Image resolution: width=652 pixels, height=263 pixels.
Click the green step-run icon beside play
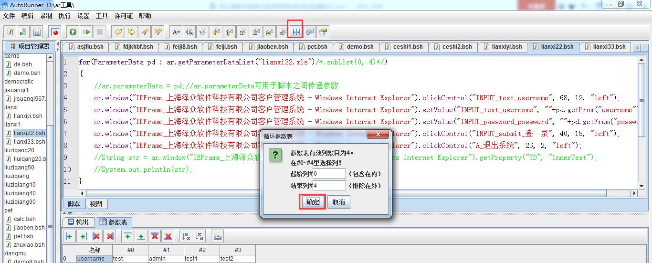pyautogui.click(x=86, y=32)
